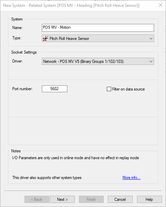Select the Port number field containing 5602
The height and width of the screenshot is (207, 166).
54,89
